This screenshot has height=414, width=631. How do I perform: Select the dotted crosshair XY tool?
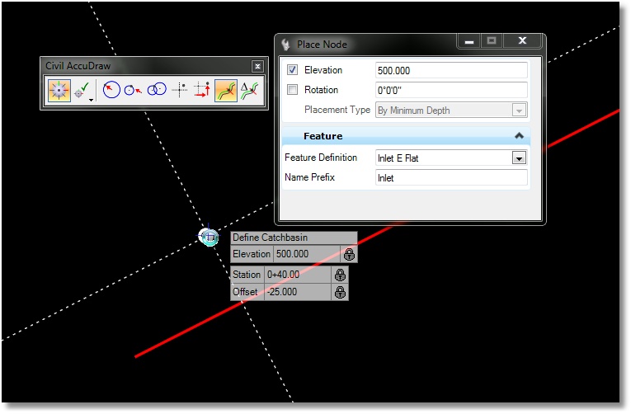pos(180,89)
